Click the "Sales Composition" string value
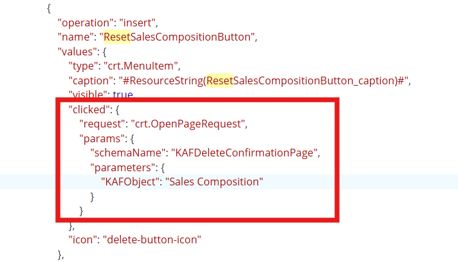Viewport: 458px width, 262px height. (x=214, y=182)
